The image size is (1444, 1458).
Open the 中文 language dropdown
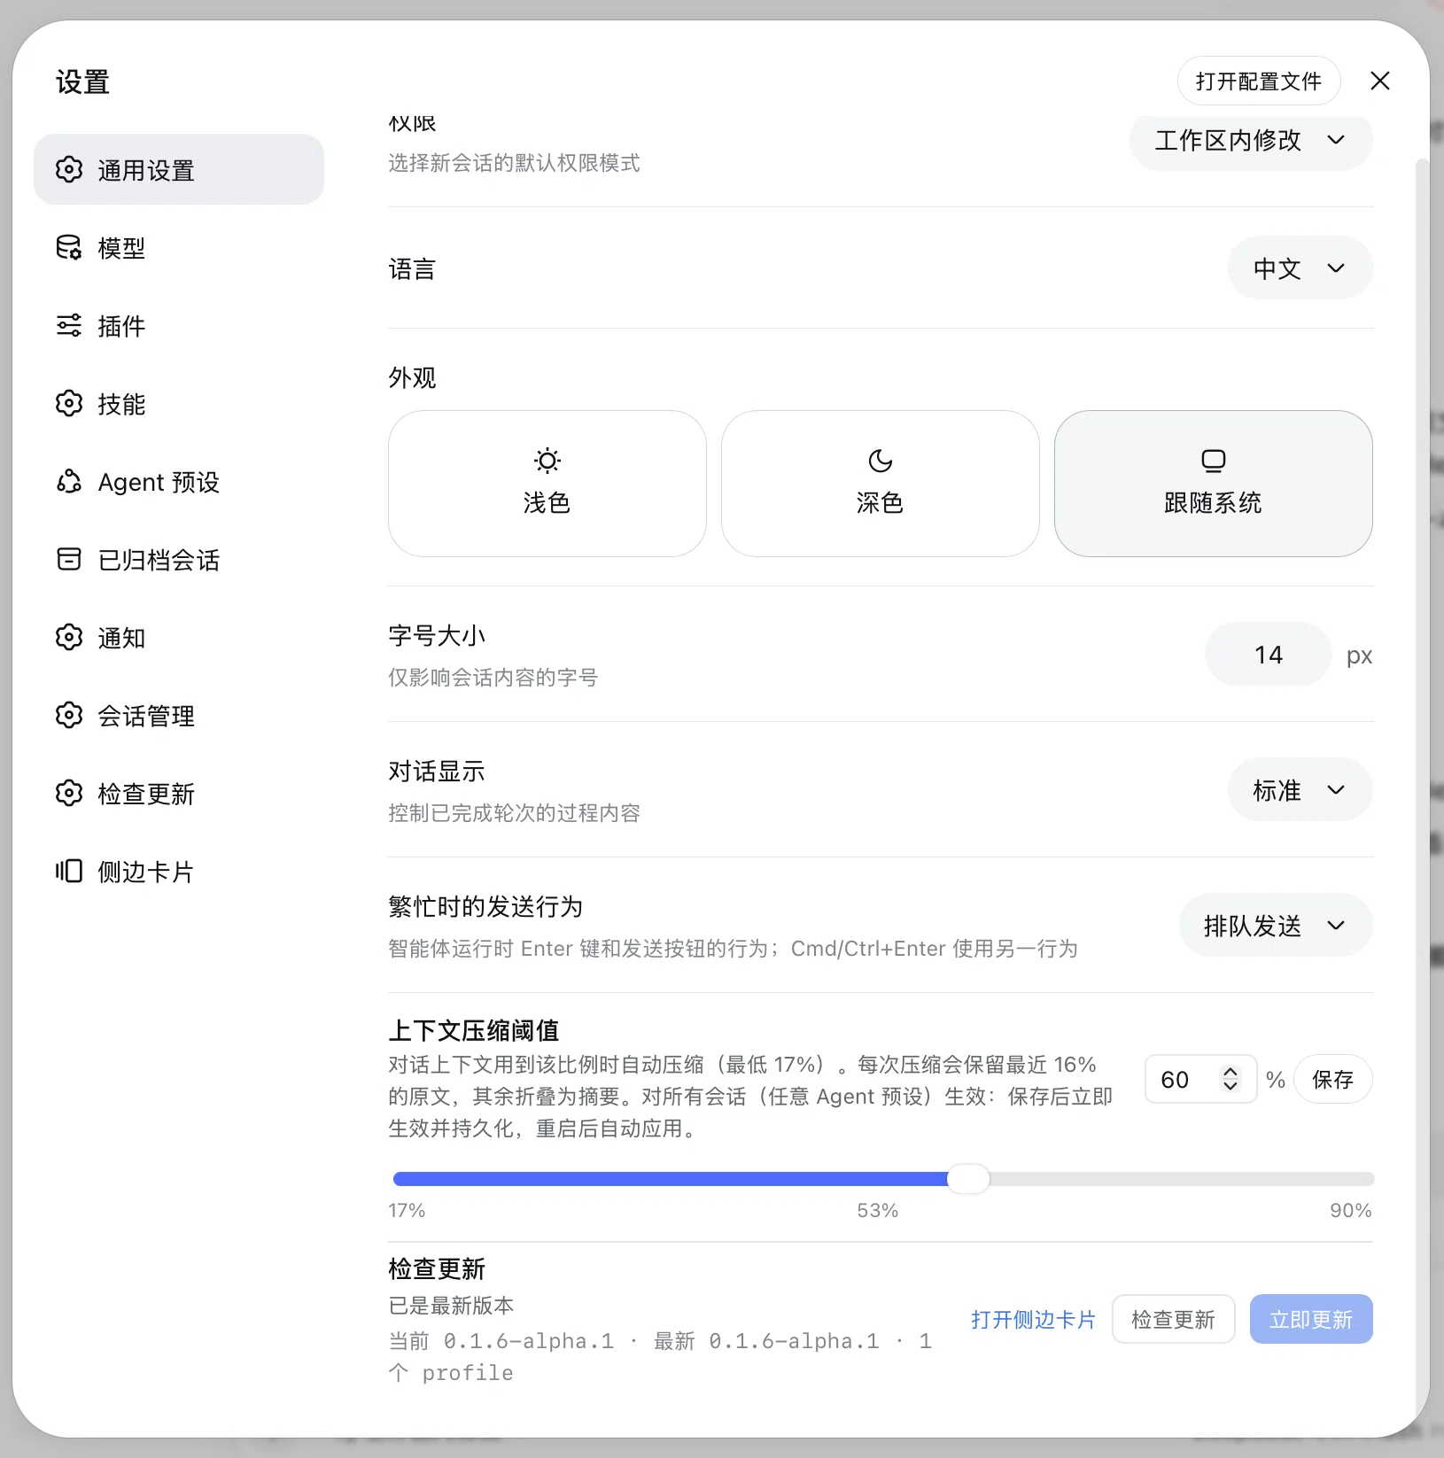[x=1300, y=268]
